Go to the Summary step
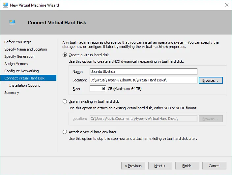Screen dimensions: 232x175 tap(12, 93)
